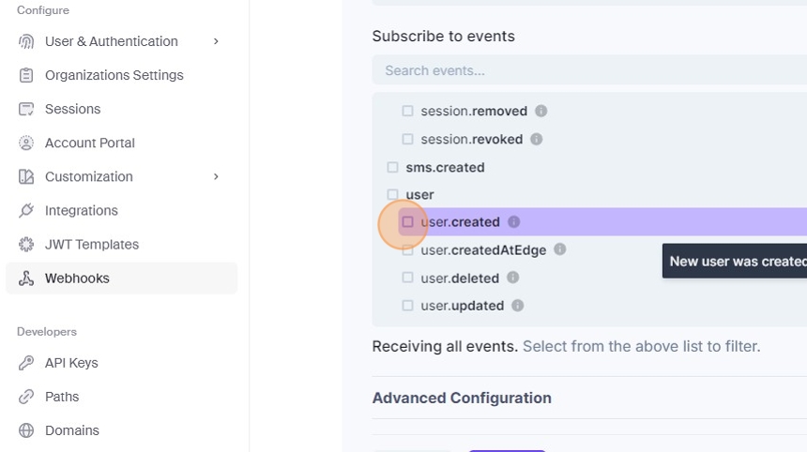Check the user.created event checkbox
Image resolution: width=807 pixels, height=452 pixels.
(408, 222)
